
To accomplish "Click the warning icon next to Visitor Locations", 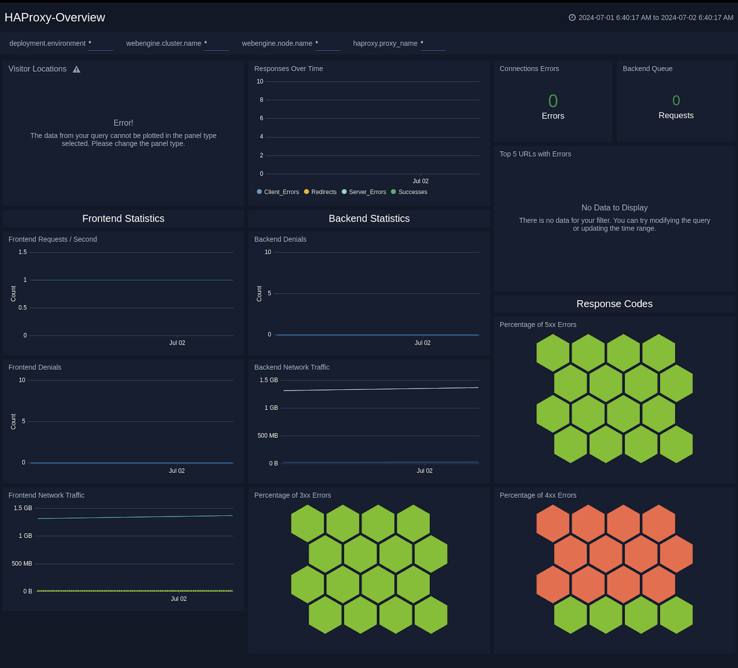I will [76, 69].
